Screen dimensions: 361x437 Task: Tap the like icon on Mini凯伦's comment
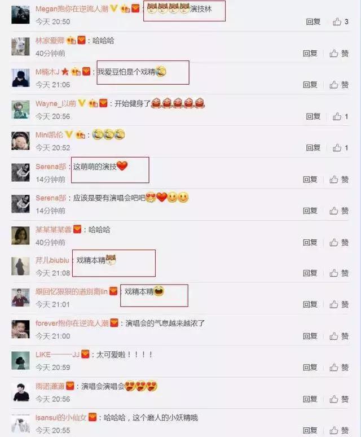337,148
